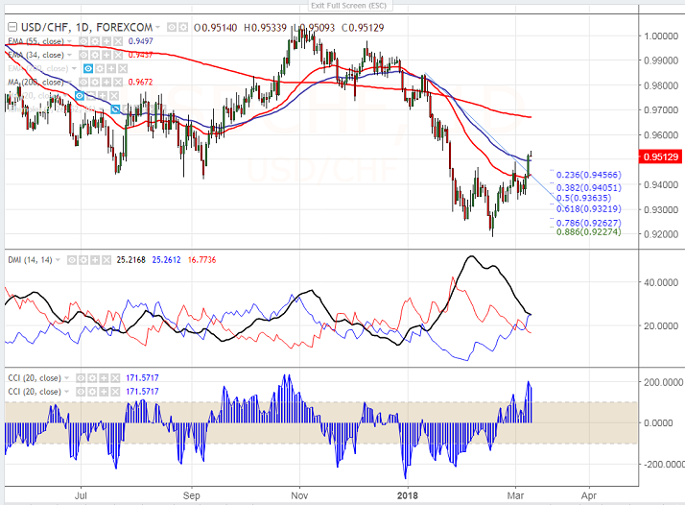Click plus icon on MA (20, close) row
The height and width of the screenshot is (505, 685).
pos(103,95)
